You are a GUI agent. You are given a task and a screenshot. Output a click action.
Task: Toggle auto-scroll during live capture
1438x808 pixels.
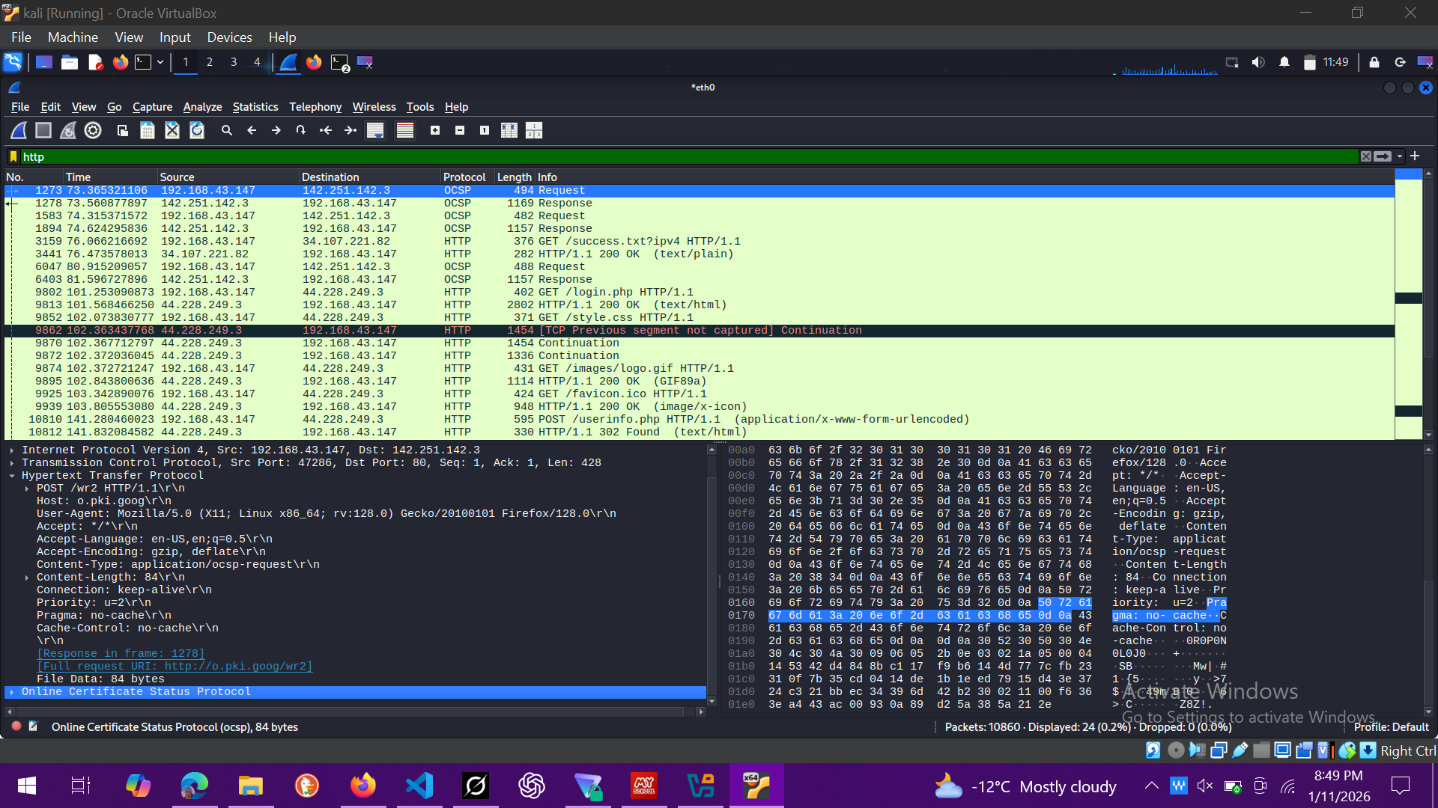pos(375,130)
